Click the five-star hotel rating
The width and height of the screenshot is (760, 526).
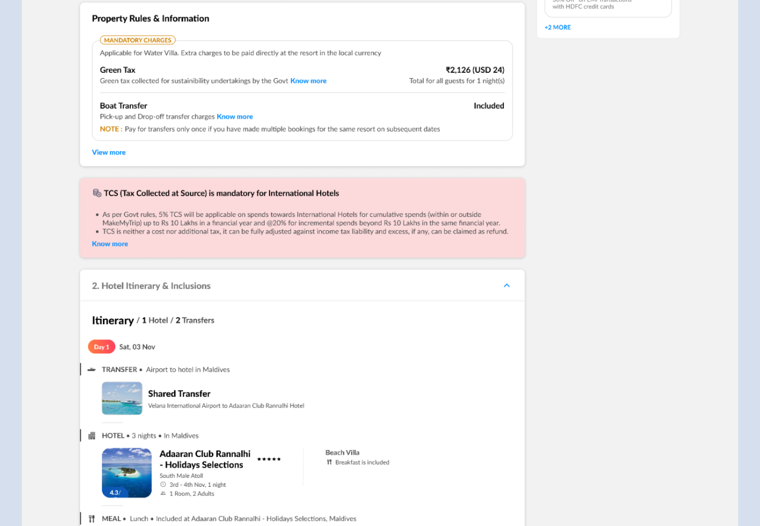coord(269,459)
